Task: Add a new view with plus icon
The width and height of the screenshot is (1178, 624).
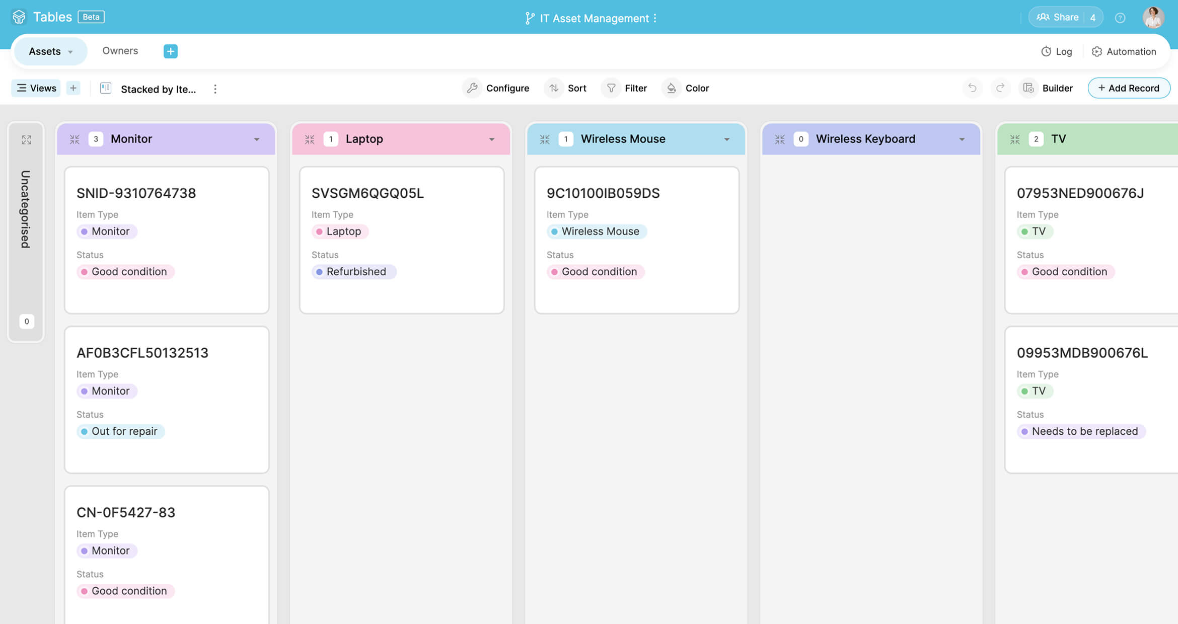Action: 73,88
